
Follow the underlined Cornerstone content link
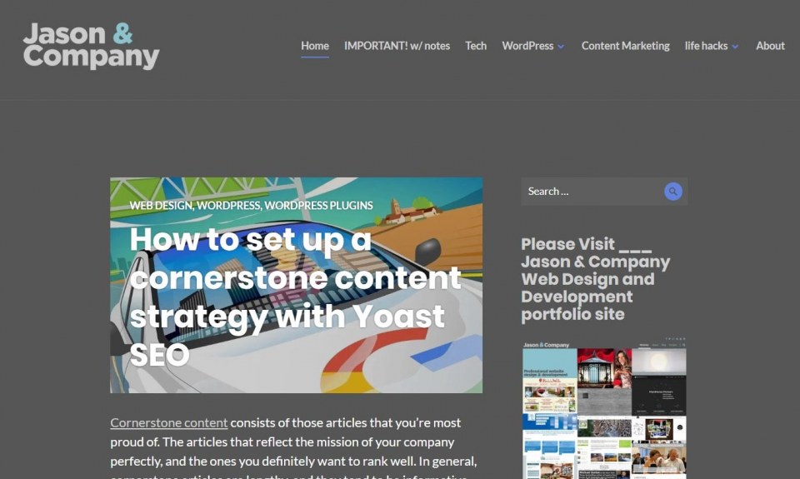[169, 422]
